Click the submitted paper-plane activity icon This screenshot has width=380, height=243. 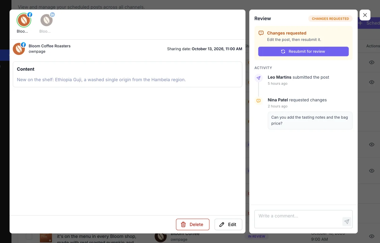coord(258,78)
